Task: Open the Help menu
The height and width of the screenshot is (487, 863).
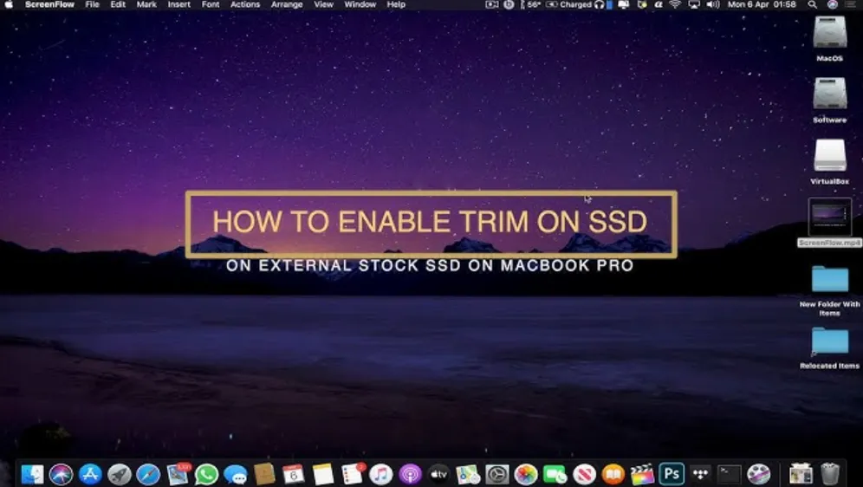Action: point(396,4)
